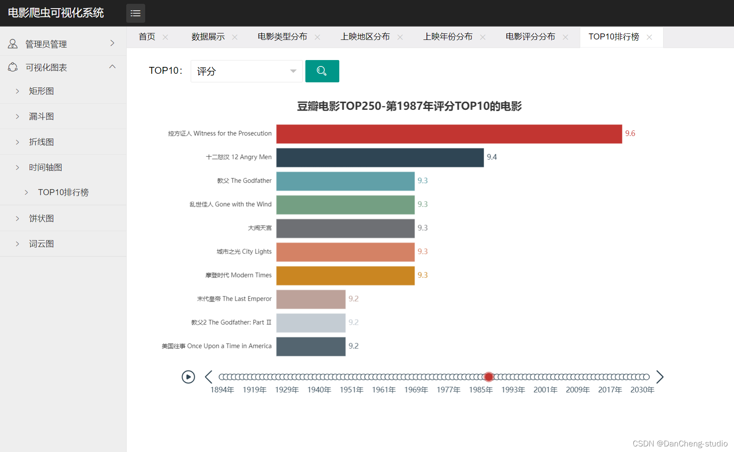
Task: Open the TOP10 评分 dropdown
Action: point(247,71)
